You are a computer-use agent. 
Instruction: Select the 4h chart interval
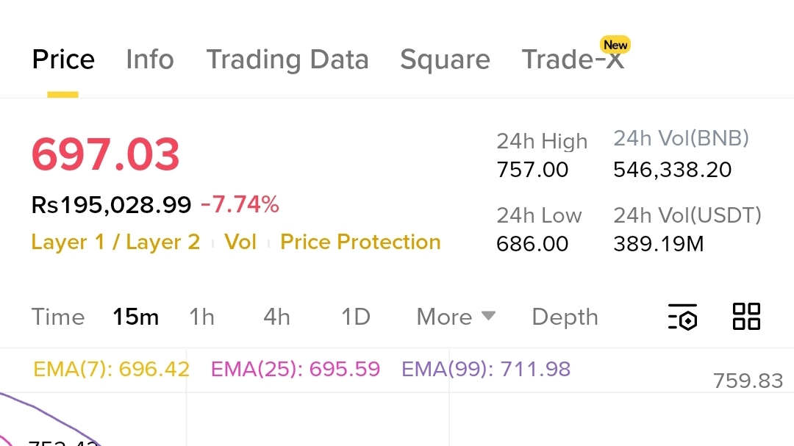(276, 317)
